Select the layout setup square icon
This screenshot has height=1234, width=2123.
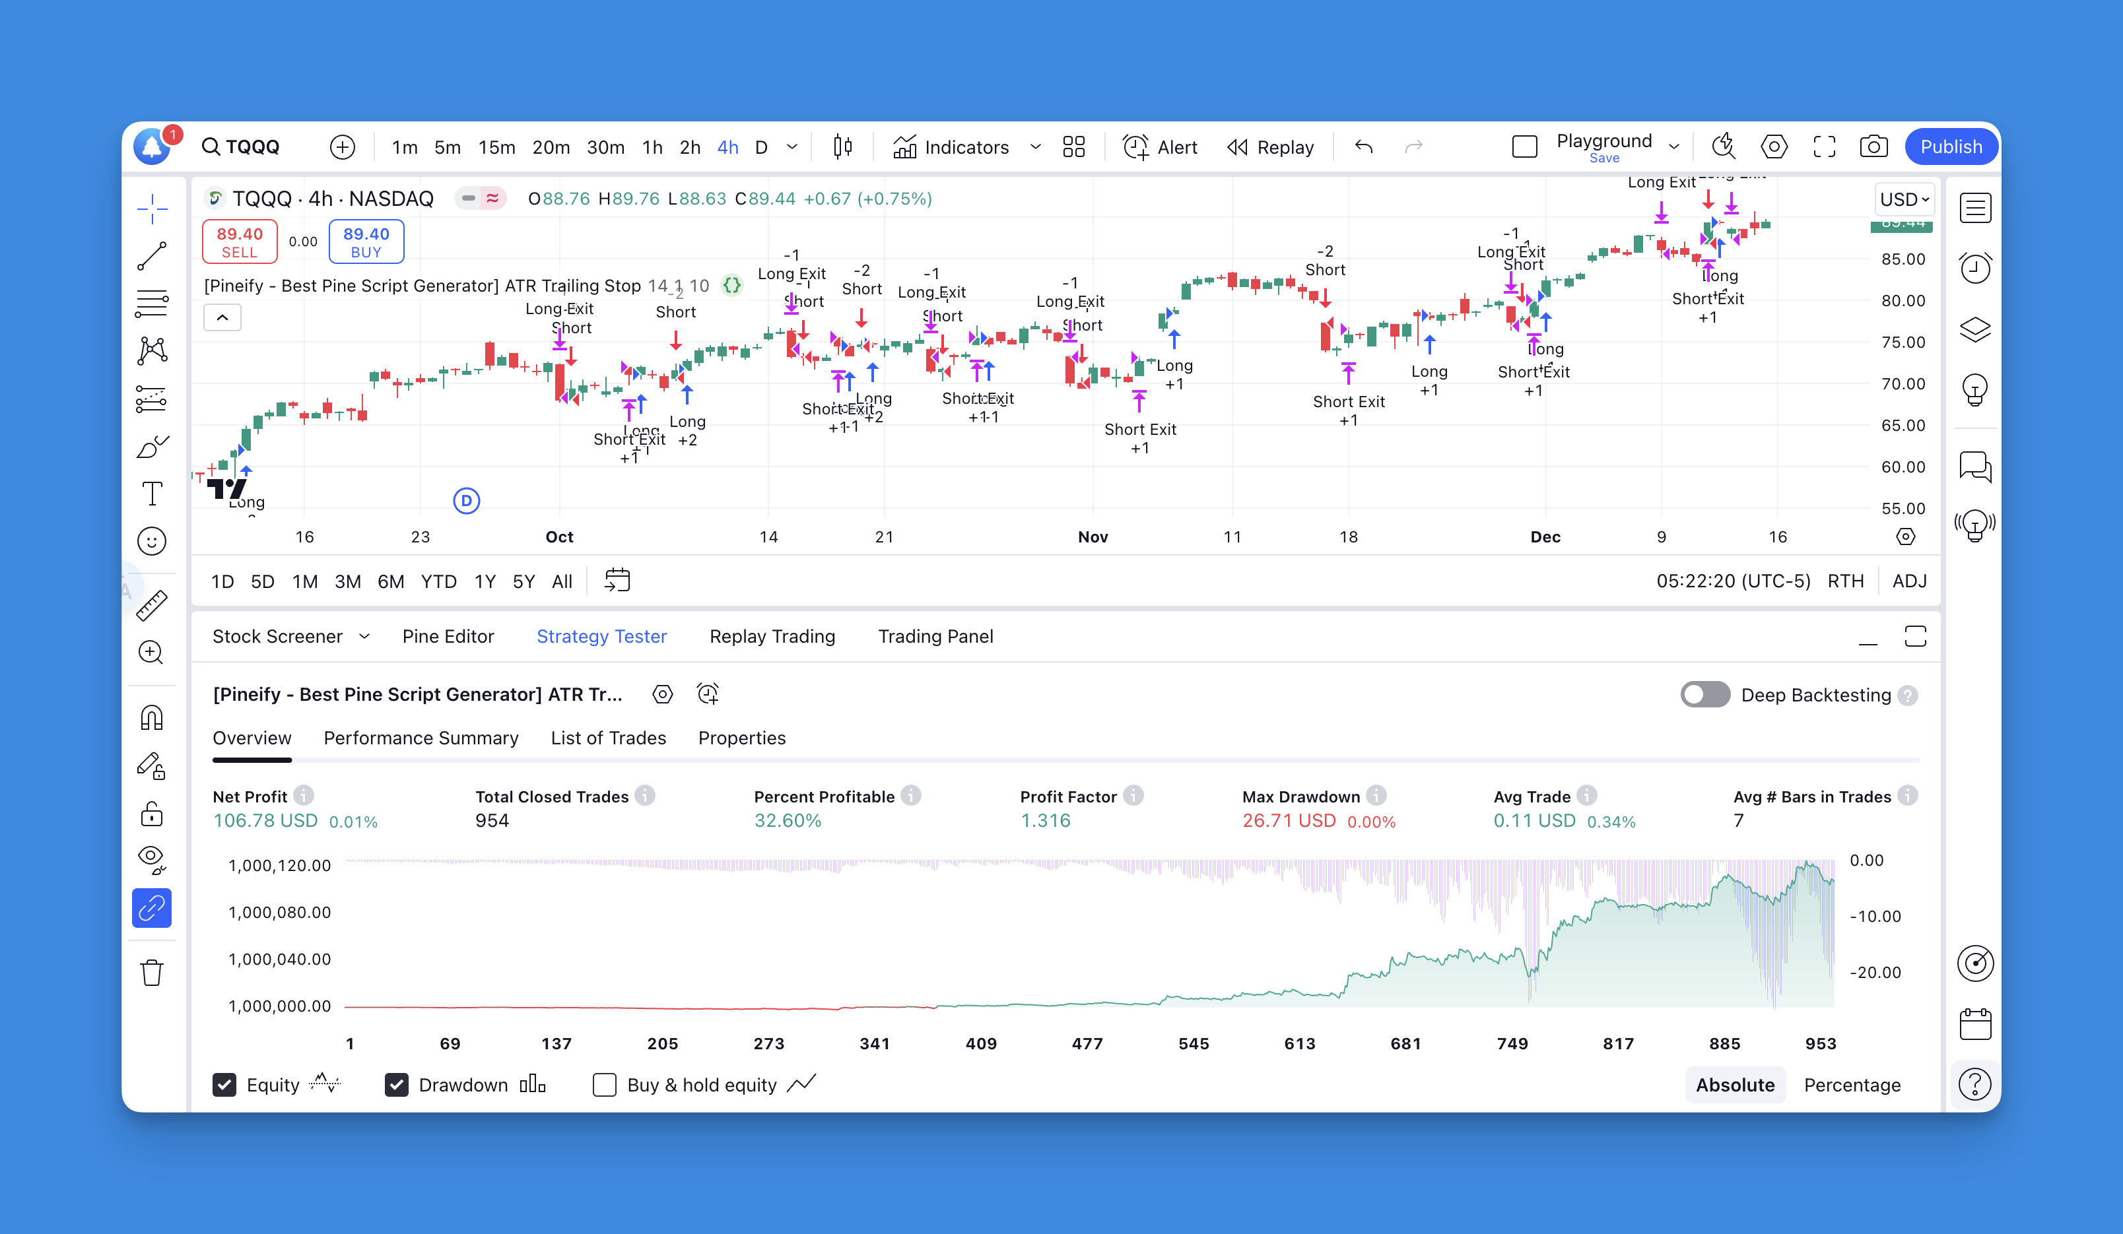pos(1524,147)
